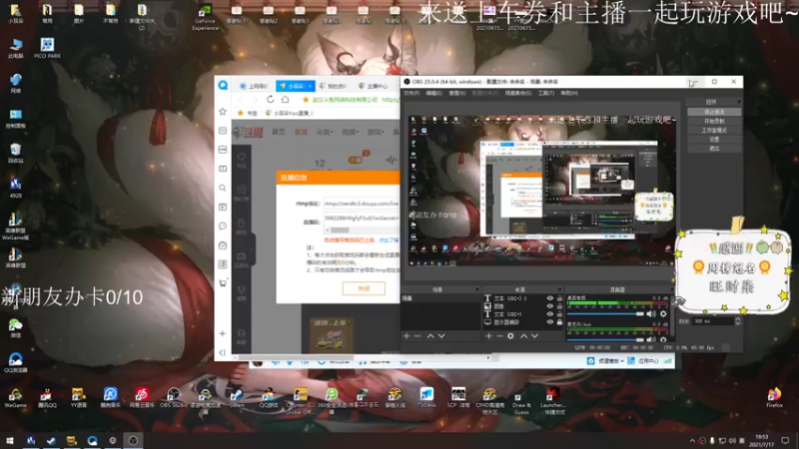Open shopping cart icon in browser sidebar
The height and width of the screenshot is (449, 799).
point(223,283)
